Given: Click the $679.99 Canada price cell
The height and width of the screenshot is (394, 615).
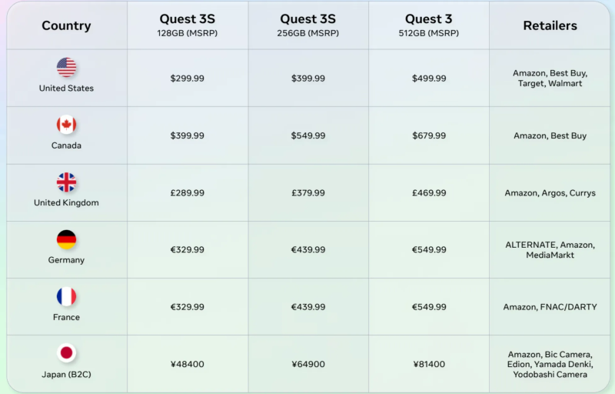Looking at the screenshot, I should 428,135.
